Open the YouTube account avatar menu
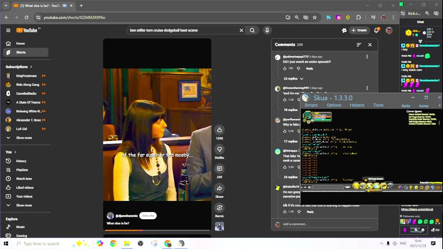Screen dimensions: 443x249 tap(389, 30)
